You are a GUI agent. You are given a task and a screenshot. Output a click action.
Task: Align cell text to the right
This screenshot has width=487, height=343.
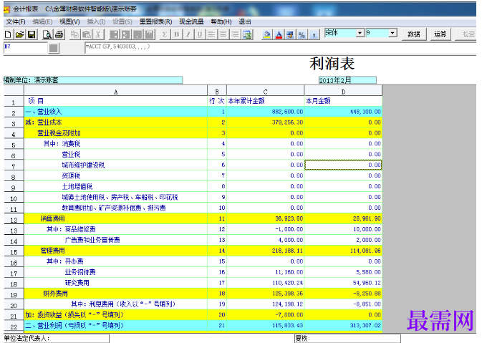(235, 34)
